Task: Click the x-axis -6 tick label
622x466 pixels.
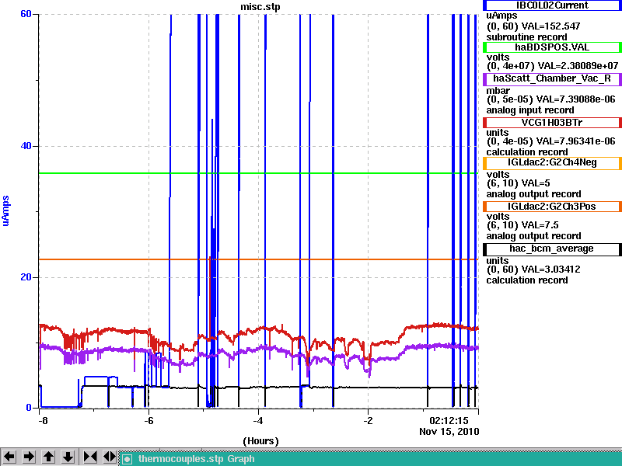Action: point(149,421)
